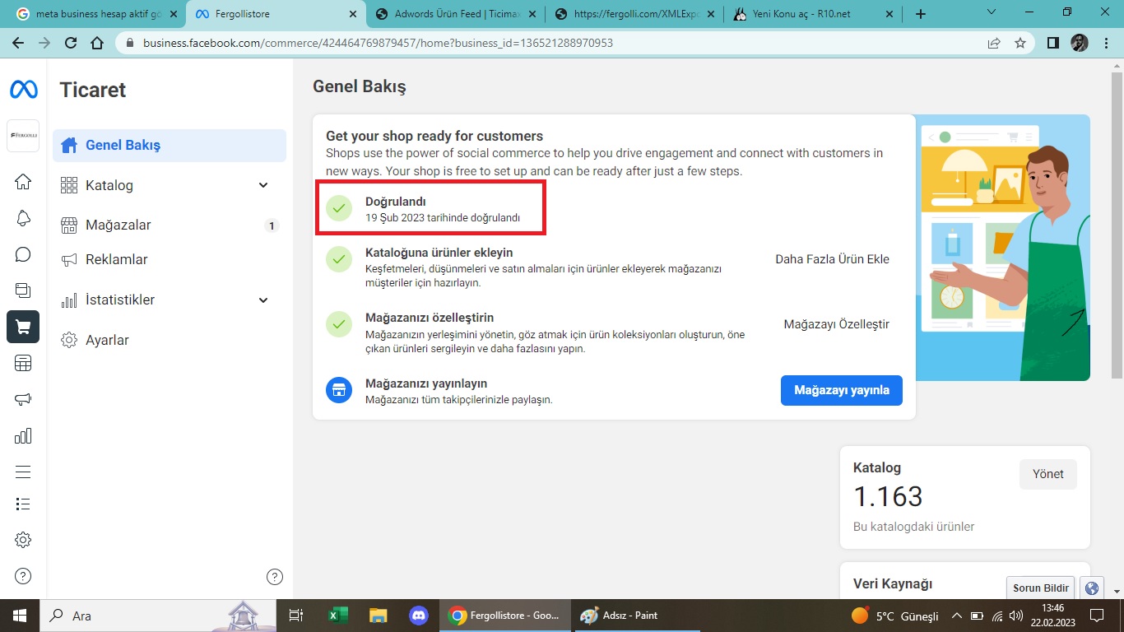The width and height of the screenshot is (1124, 632).
Task: Click the Mağazayı yayınla button
Action: 841,390
